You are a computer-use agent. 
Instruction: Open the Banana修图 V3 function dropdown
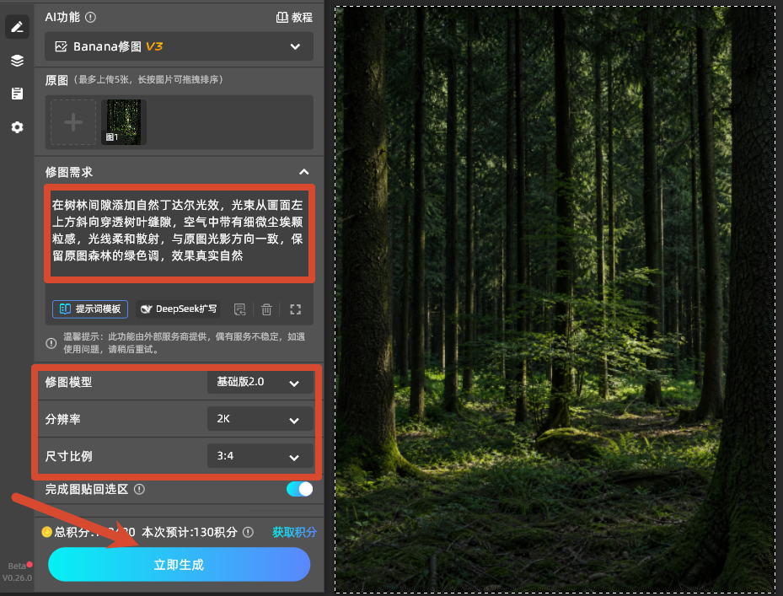179,46
